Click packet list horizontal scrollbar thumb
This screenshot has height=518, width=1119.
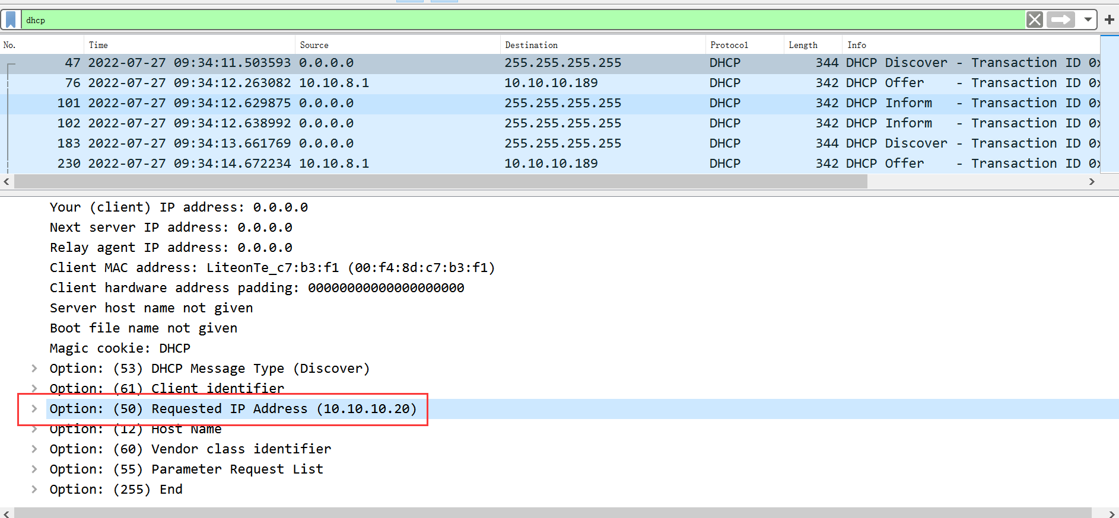441,182
